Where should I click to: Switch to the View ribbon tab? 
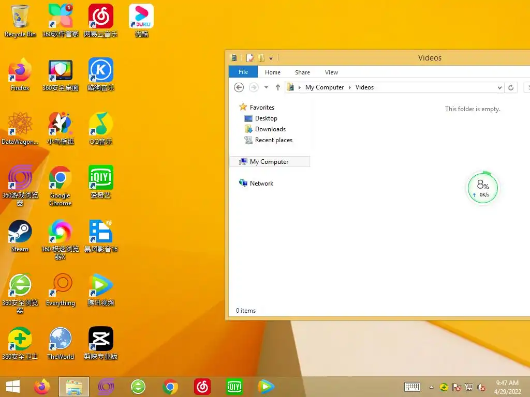tap(331, 72)
